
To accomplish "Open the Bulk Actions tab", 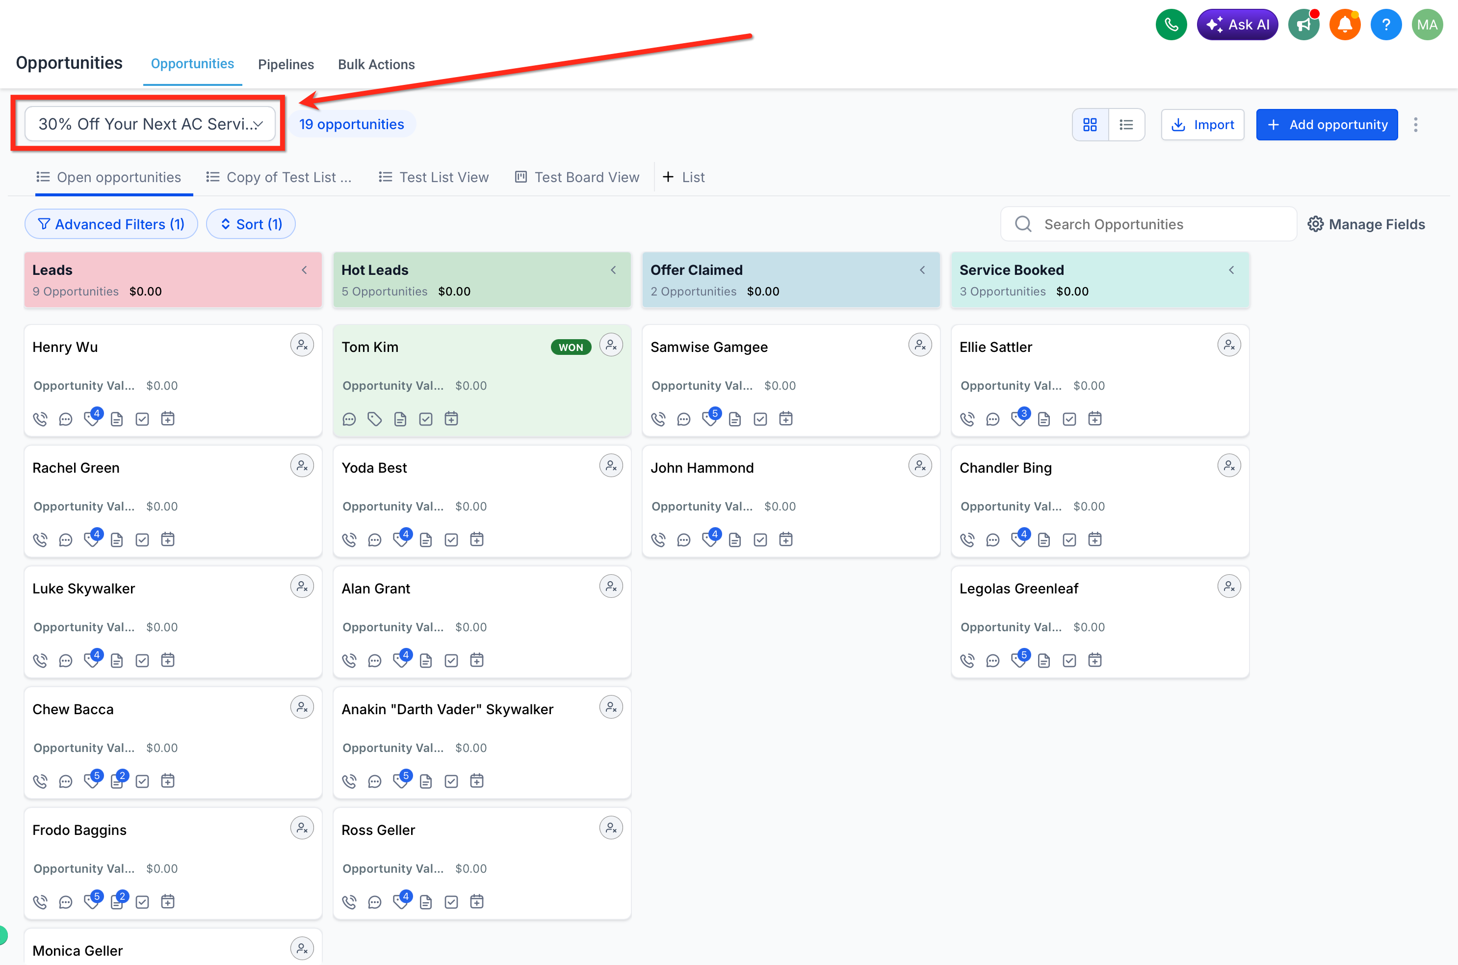I will pyautogui.click(x=376, y=64).
